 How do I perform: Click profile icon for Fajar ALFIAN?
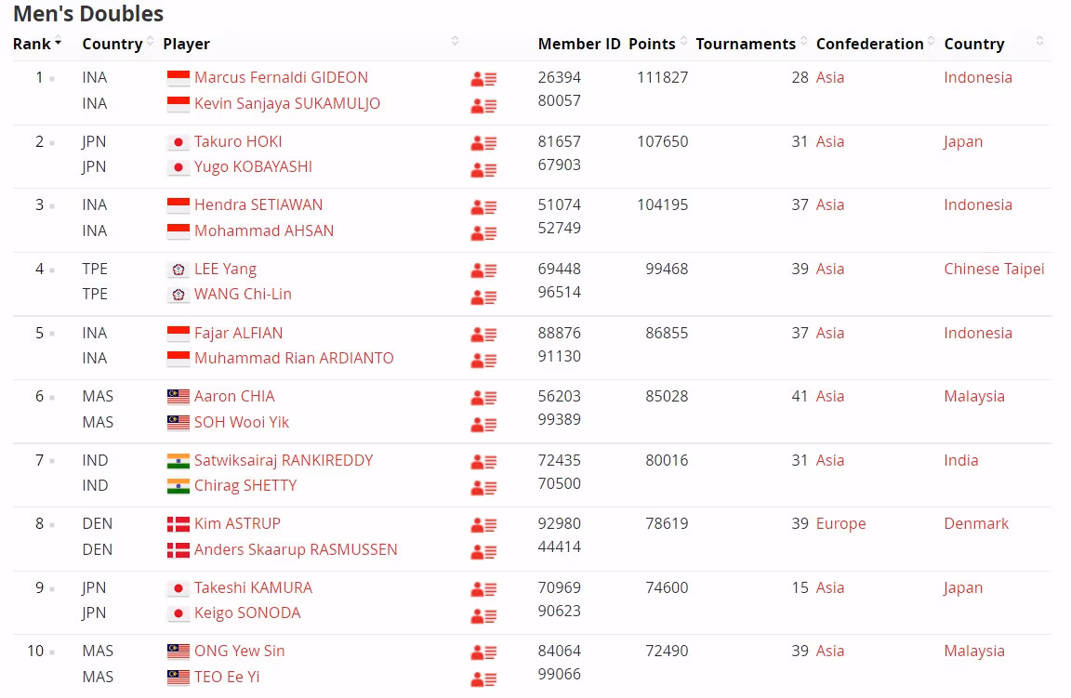483,335
